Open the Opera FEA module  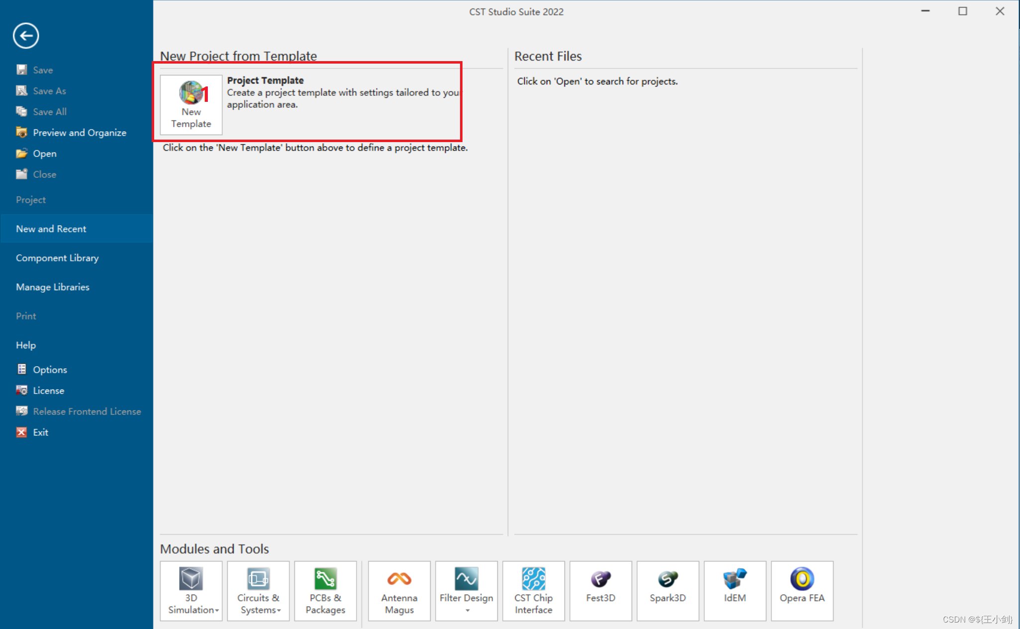click(802, 590)
